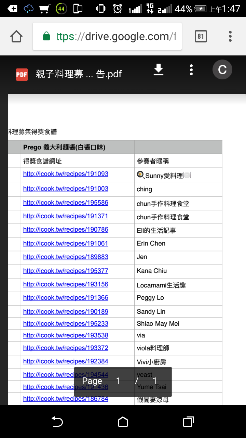Download the PDF file
This screenshot has height=438, width=246.
[158, 70]
